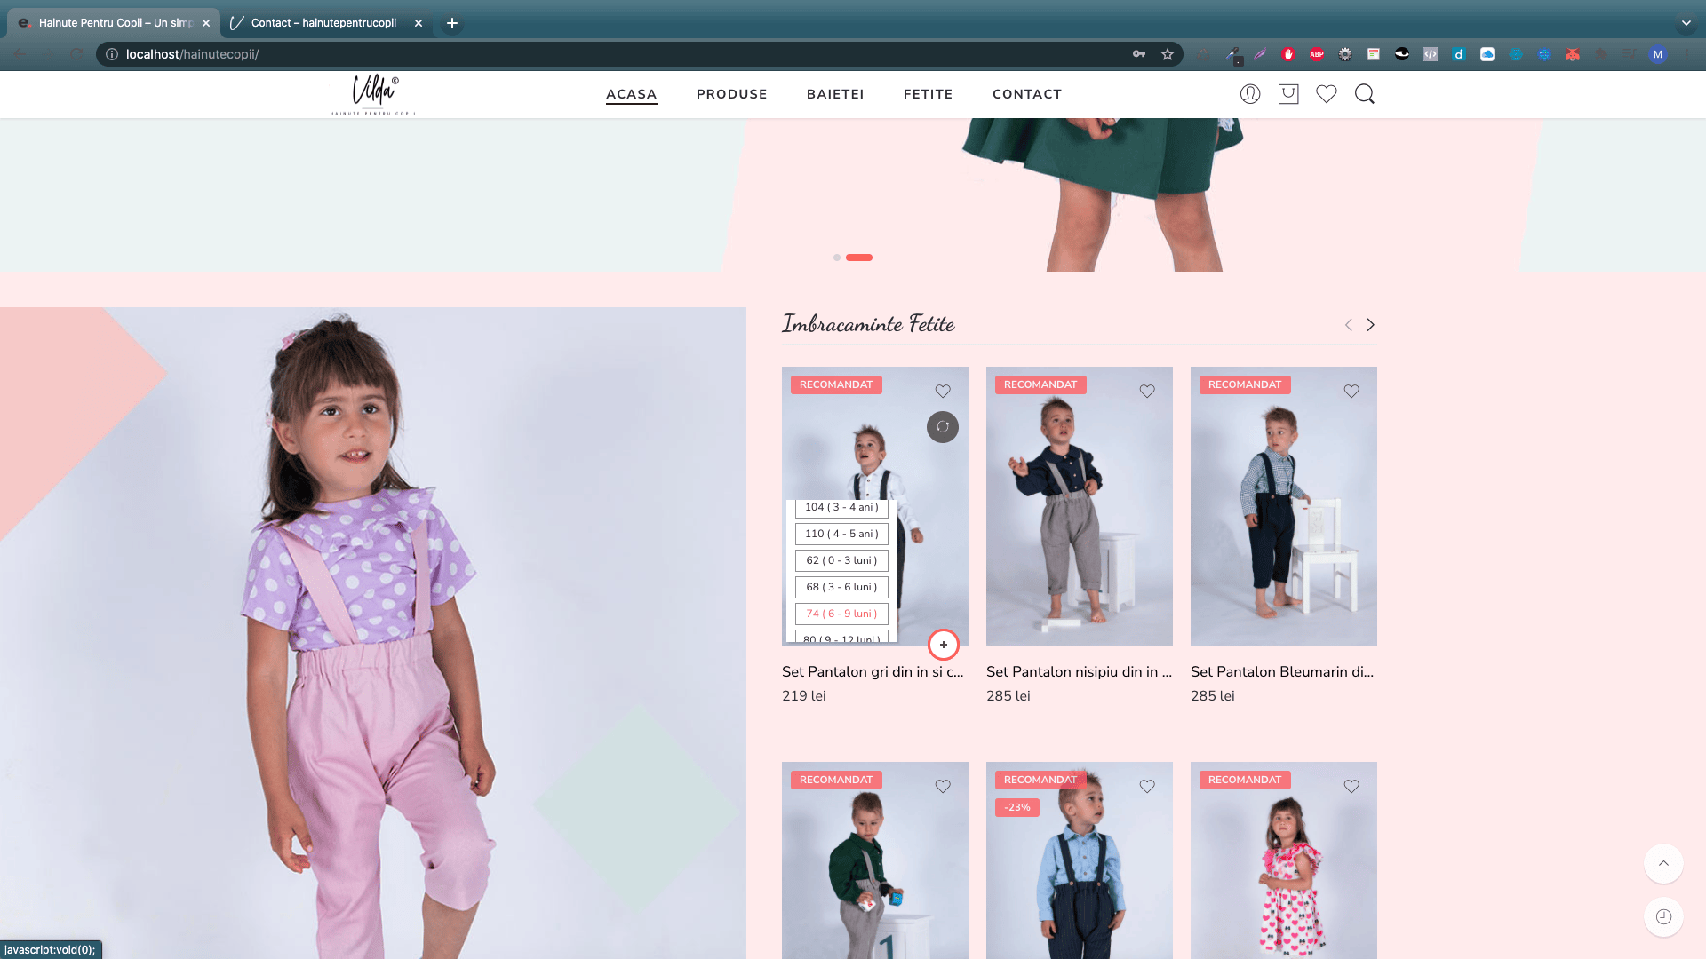Open the wishlist heart in header
The image size is (1706, 959).
click(x=1327, y=94)
